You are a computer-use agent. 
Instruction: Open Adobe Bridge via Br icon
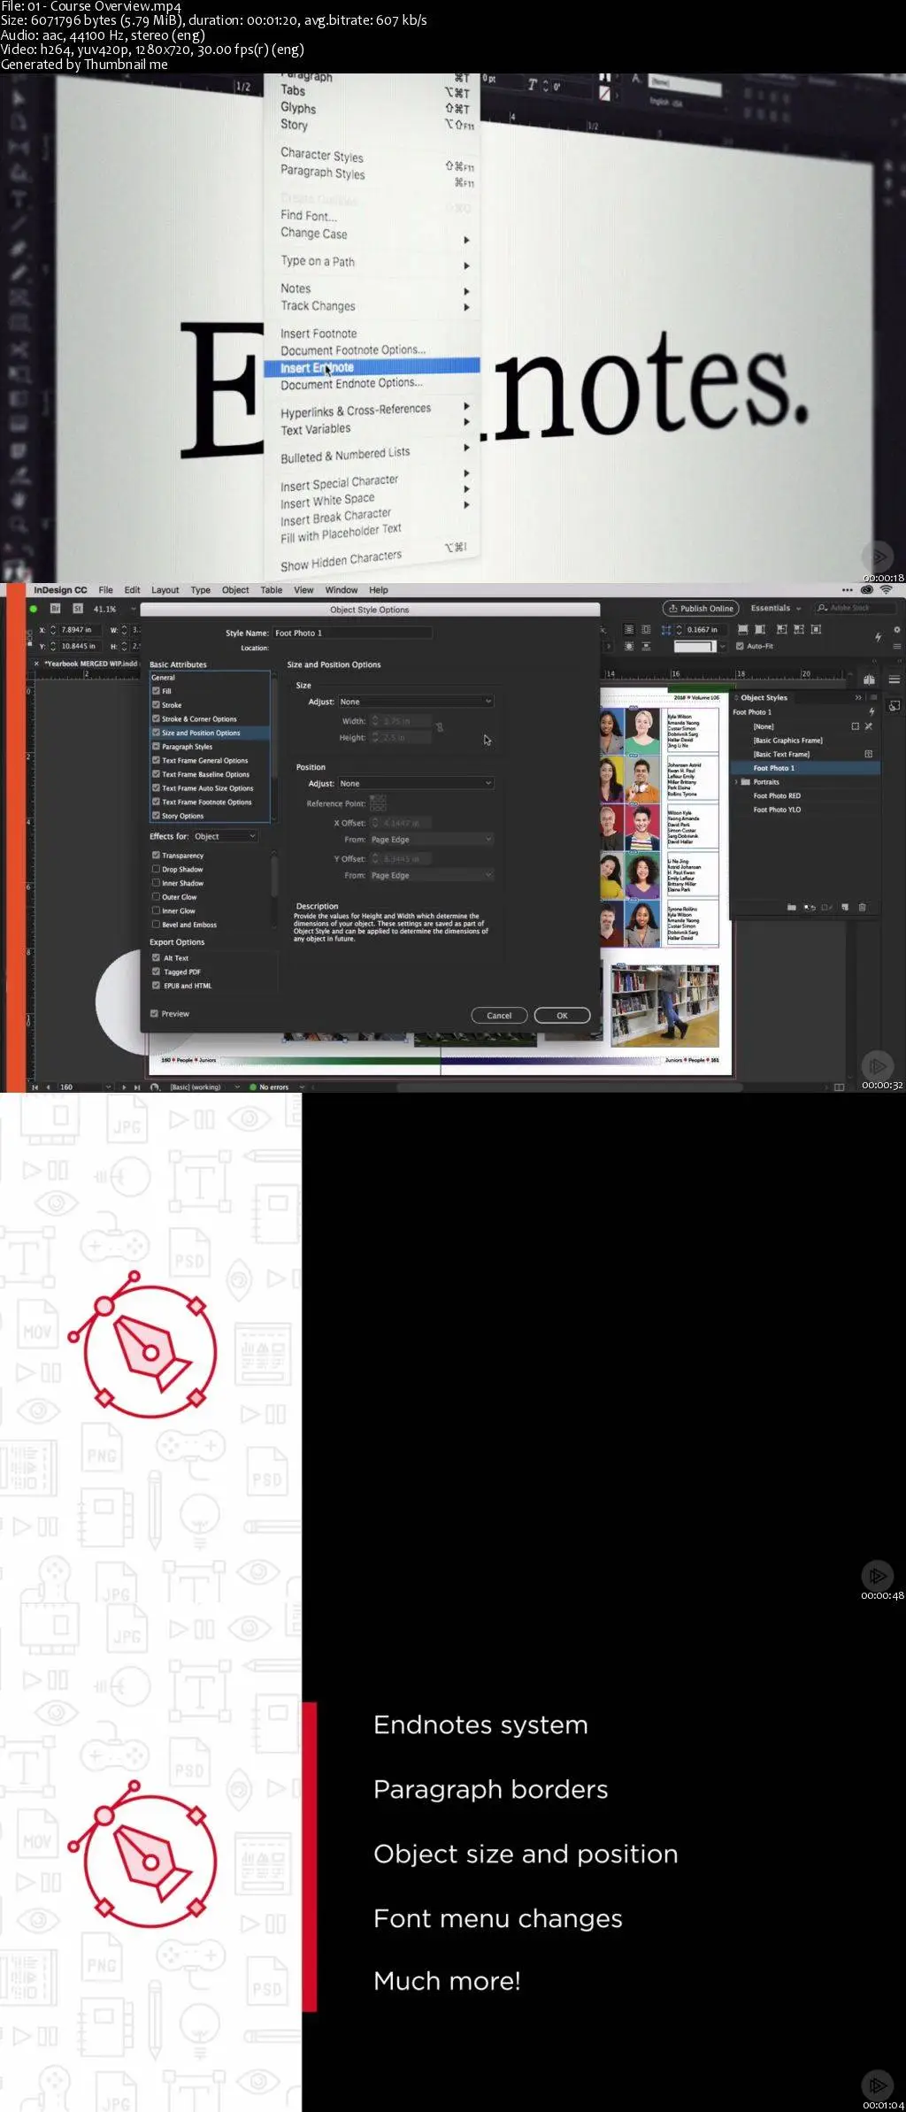pyautogui.click(x=55, y=609)
